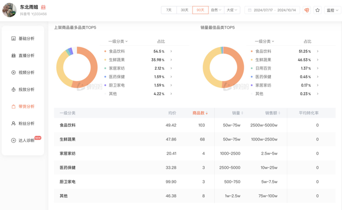Click the orange compare icon beside date range
342x210 pixels.
[x=306, y=10]
